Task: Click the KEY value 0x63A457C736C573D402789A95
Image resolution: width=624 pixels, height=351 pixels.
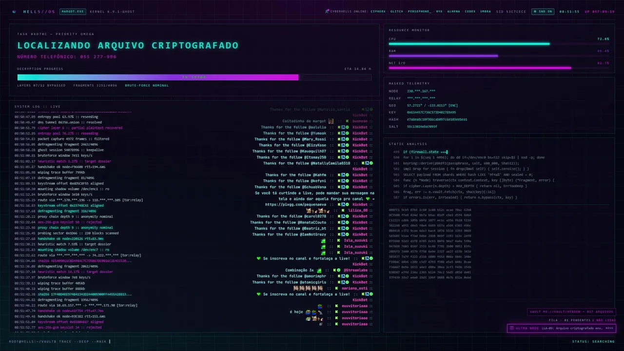Action: tap(431, 112)
